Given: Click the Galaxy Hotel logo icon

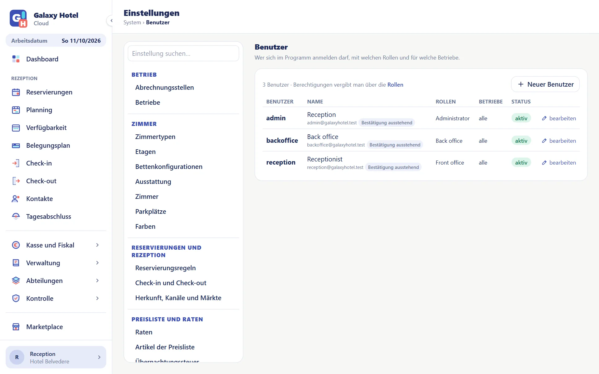Looking at the screenshot, I should tap(18, 19).
